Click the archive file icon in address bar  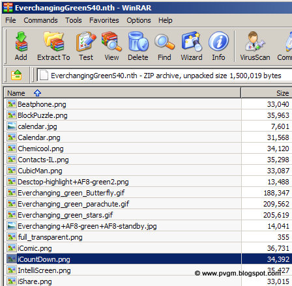(44, 76)
